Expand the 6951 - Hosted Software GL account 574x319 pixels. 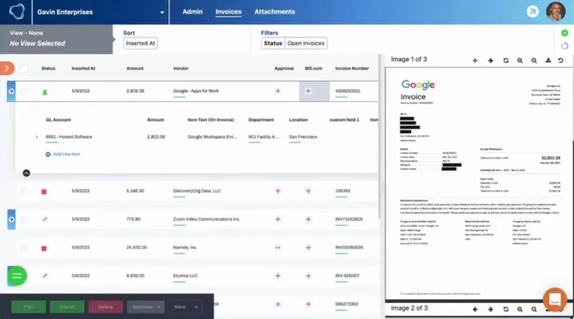click(x=36, y=136)
